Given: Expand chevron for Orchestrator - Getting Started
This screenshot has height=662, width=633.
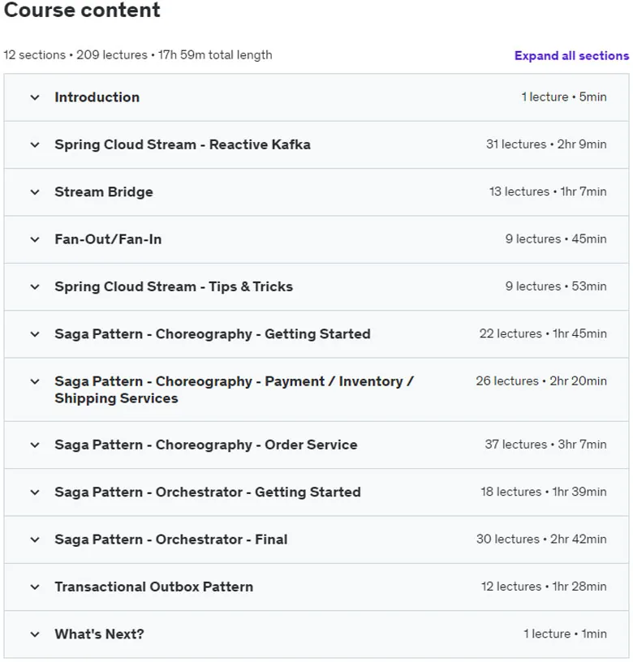Looking at the screenshot, I should (35, 492).
